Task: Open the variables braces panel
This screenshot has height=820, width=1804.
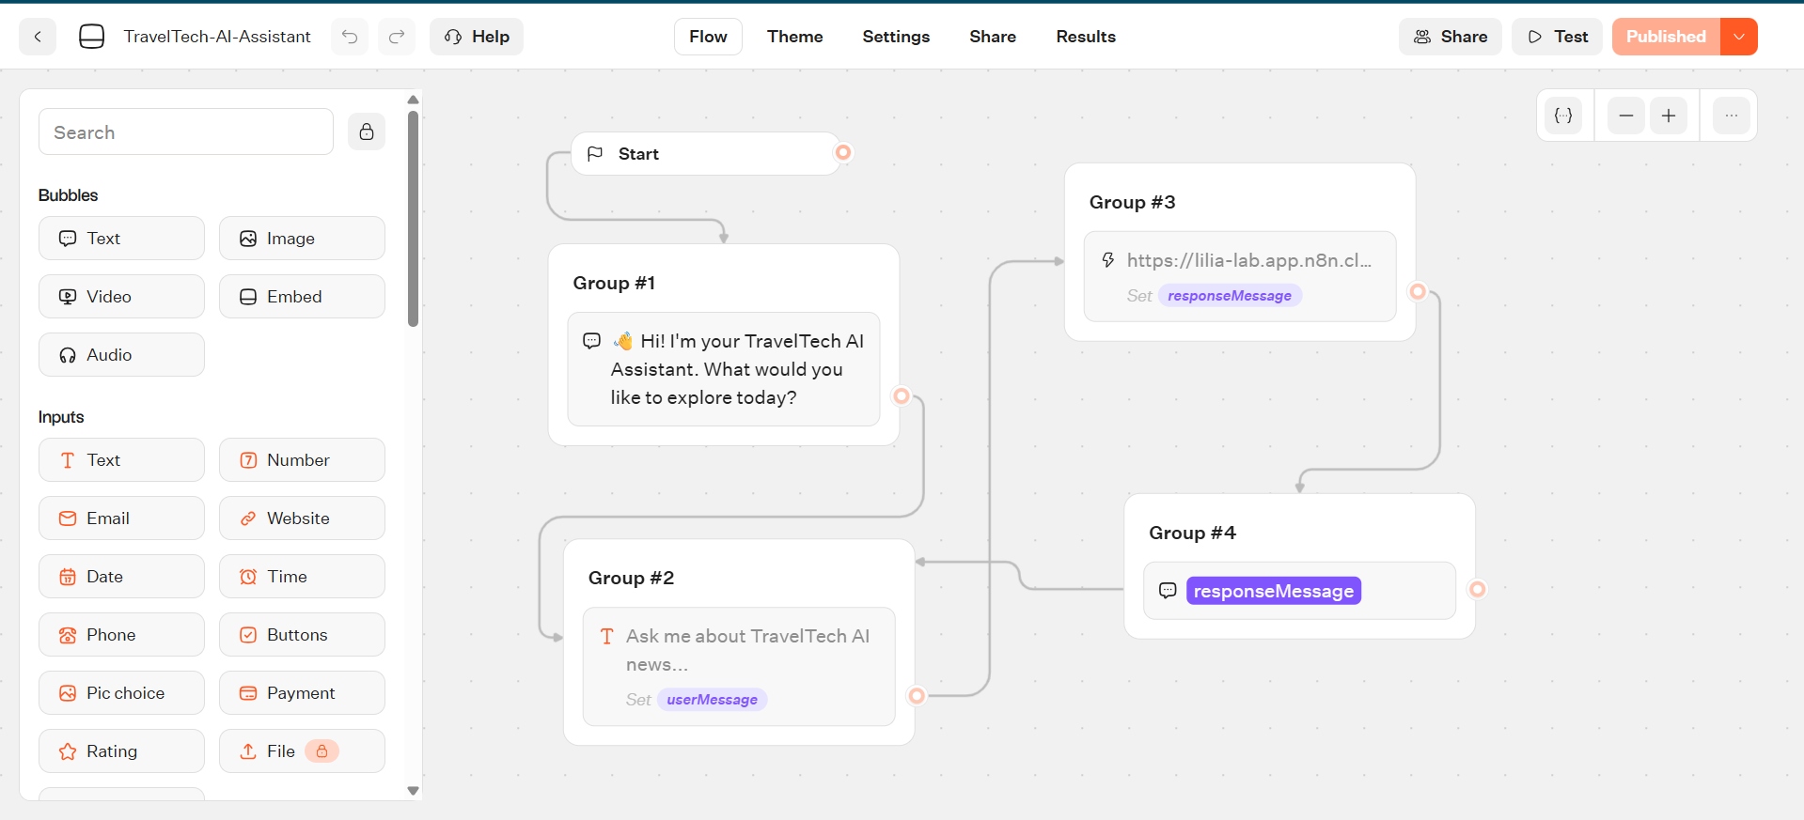Action: (1563, 116)
